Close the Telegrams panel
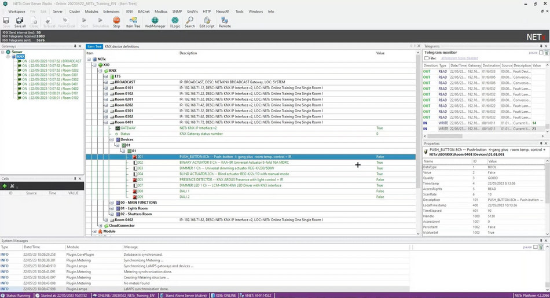Viewport: 550px width, 298px height. 546,46
